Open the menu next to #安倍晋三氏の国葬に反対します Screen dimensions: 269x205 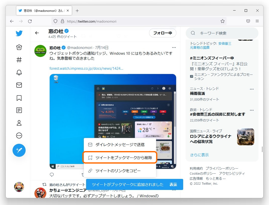tap(252, 110)
